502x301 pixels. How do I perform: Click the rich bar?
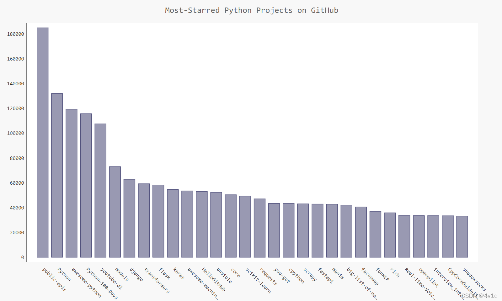(390, 235)
